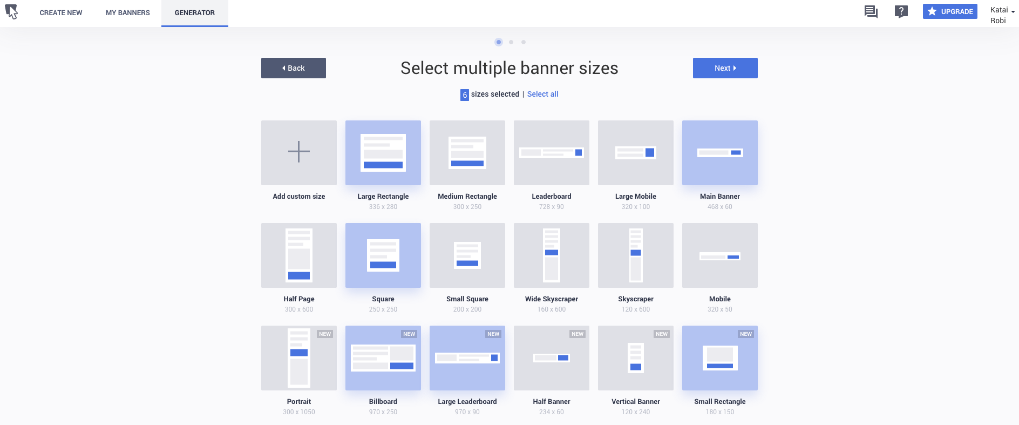
Task: Switch to Create New tab
Action: click(x=61, y=12)
